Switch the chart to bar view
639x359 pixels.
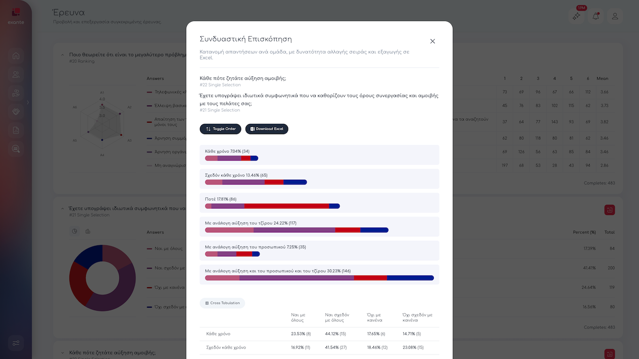click(x=88, y=231)
